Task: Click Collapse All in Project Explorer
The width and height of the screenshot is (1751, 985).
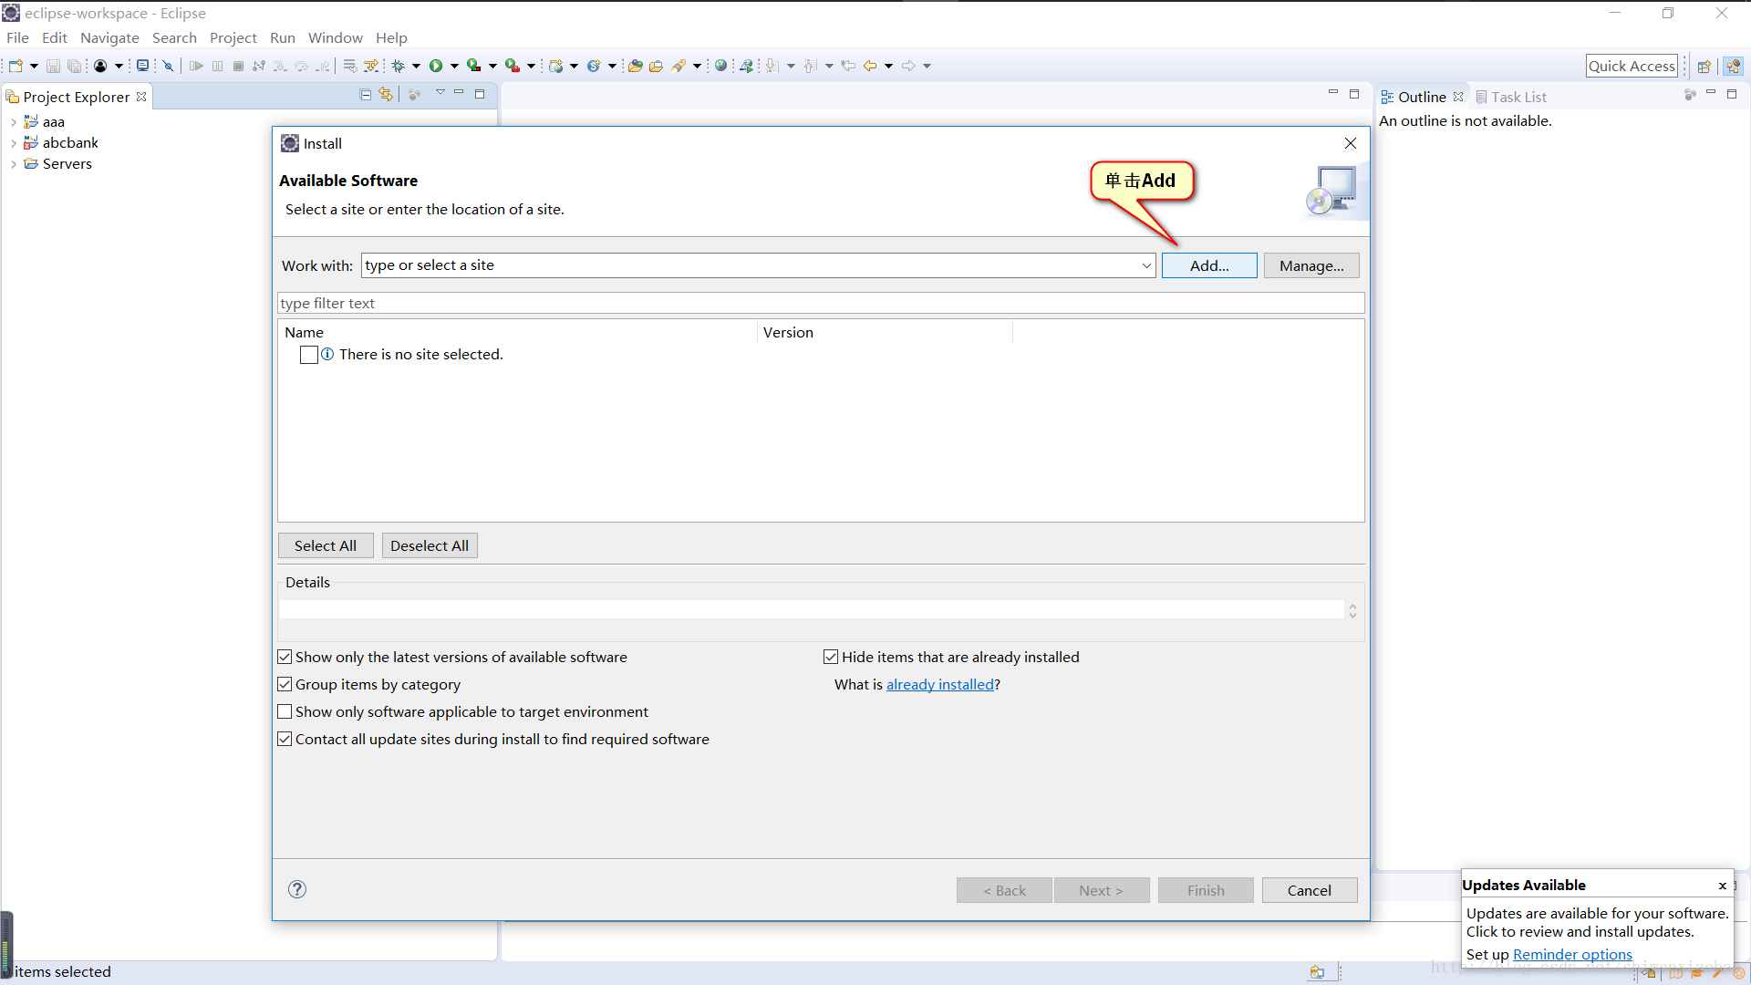Action: click(x=365, y=95)
